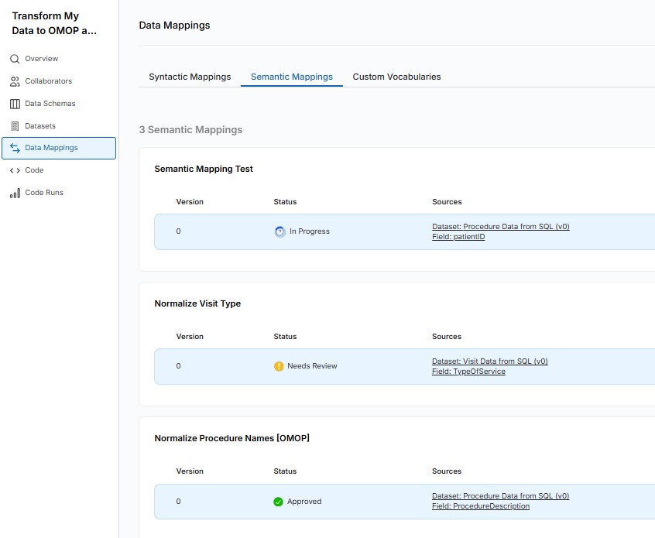Follow the Field: ProcedureDescription link
The image size is (655, 538).
pyautogui.click(x=480, y=506)
